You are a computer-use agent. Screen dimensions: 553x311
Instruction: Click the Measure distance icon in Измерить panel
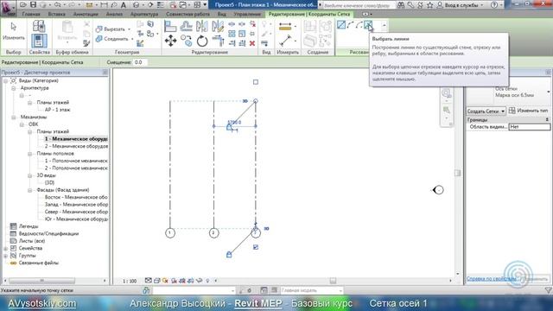(x=285, y=27)
